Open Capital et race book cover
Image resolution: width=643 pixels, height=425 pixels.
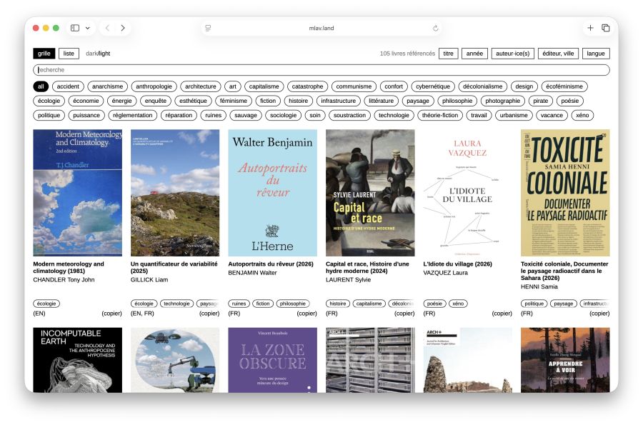pyautogui.click(x=370, y=193)
